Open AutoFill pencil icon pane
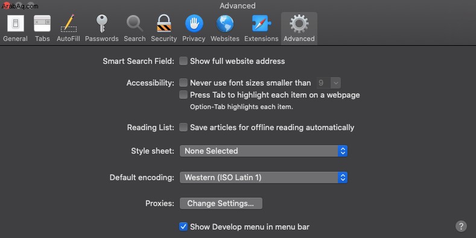Viewport: 476px width, 238px height. (x=68, y=28)
